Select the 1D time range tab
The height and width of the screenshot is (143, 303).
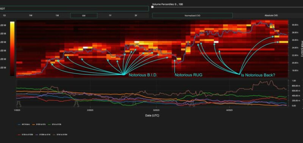[x=4, y=16]
